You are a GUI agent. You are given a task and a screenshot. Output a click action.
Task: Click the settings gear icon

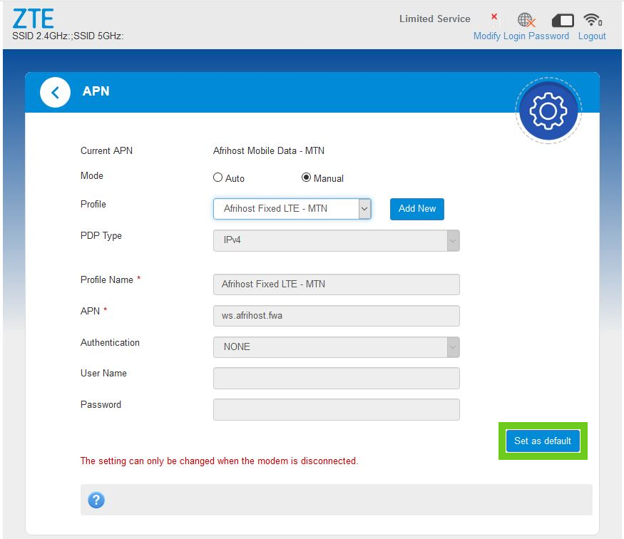click(548, 111)
